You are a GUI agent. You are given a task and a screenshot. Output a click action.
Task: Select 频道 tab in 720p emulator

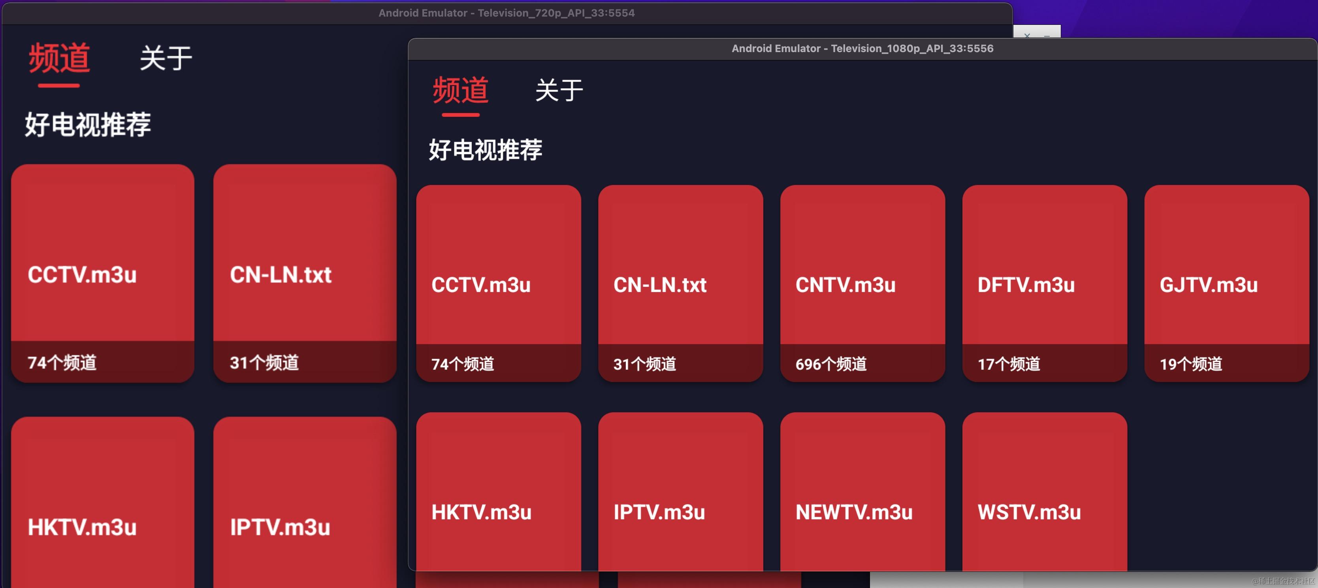pos(59,58)
